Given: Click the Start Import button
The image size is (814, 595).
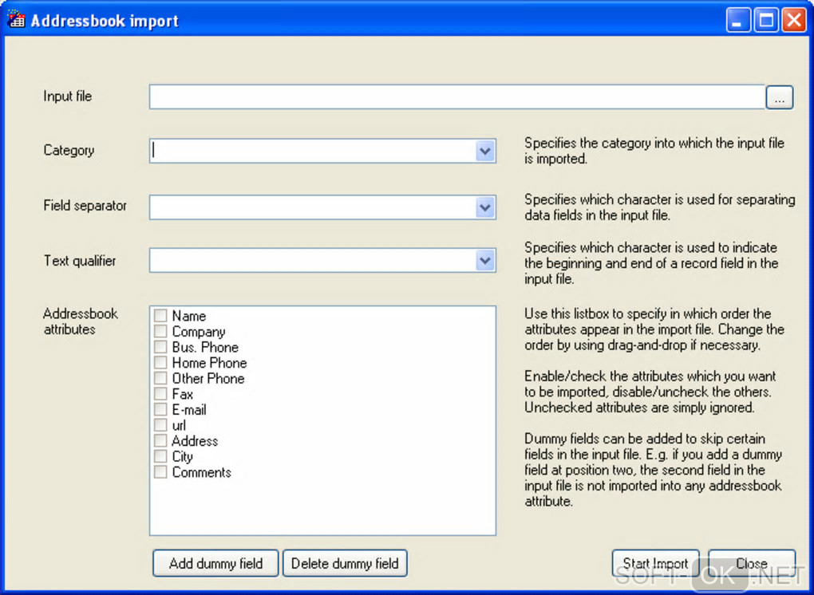Looking at the screenshot, I should click(655, 563).
